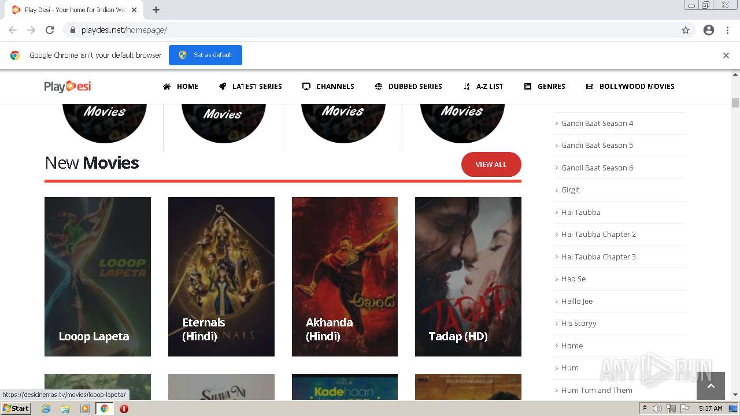Open the Kadehaan movie poster in second row
The height and width of the screenshot is (416, 740).
345,387
